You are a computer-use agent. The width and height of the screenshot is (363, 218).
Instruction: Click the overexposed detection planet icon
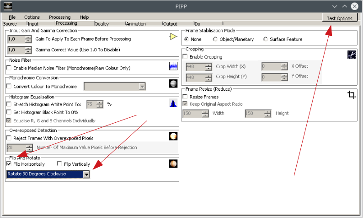(x=173, y=136)
